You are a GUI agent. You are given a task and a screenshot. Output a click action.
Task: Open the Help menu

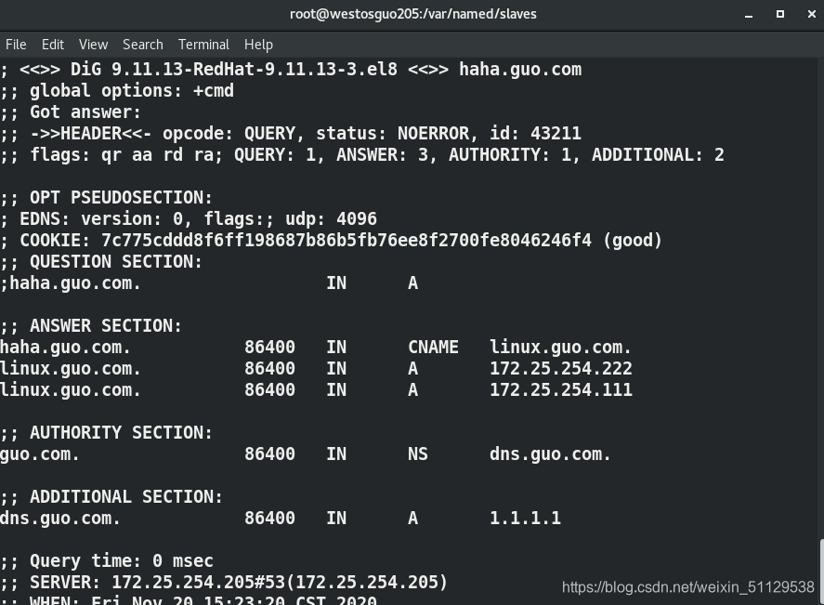tap(258, 45)
